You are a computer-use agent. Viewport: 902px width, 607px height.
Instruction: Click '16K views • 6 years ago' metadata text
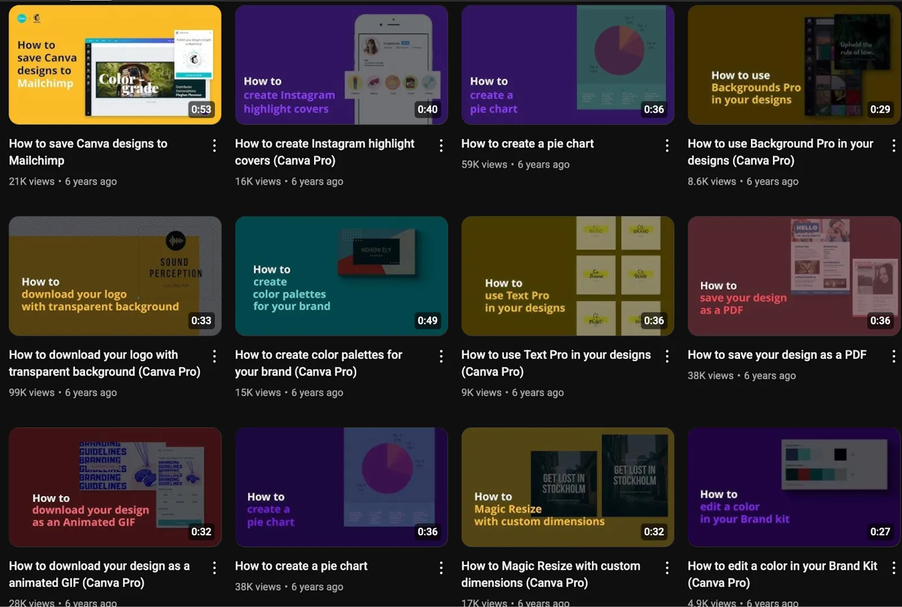(x=289, y=181)
